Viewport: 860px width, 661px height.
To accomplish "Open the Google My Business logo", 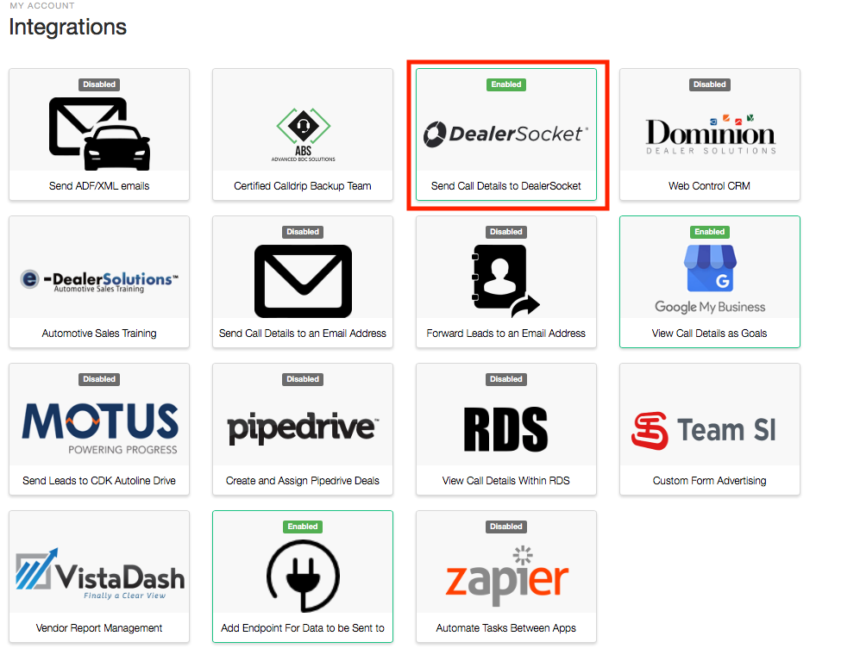I will [710, 279].
